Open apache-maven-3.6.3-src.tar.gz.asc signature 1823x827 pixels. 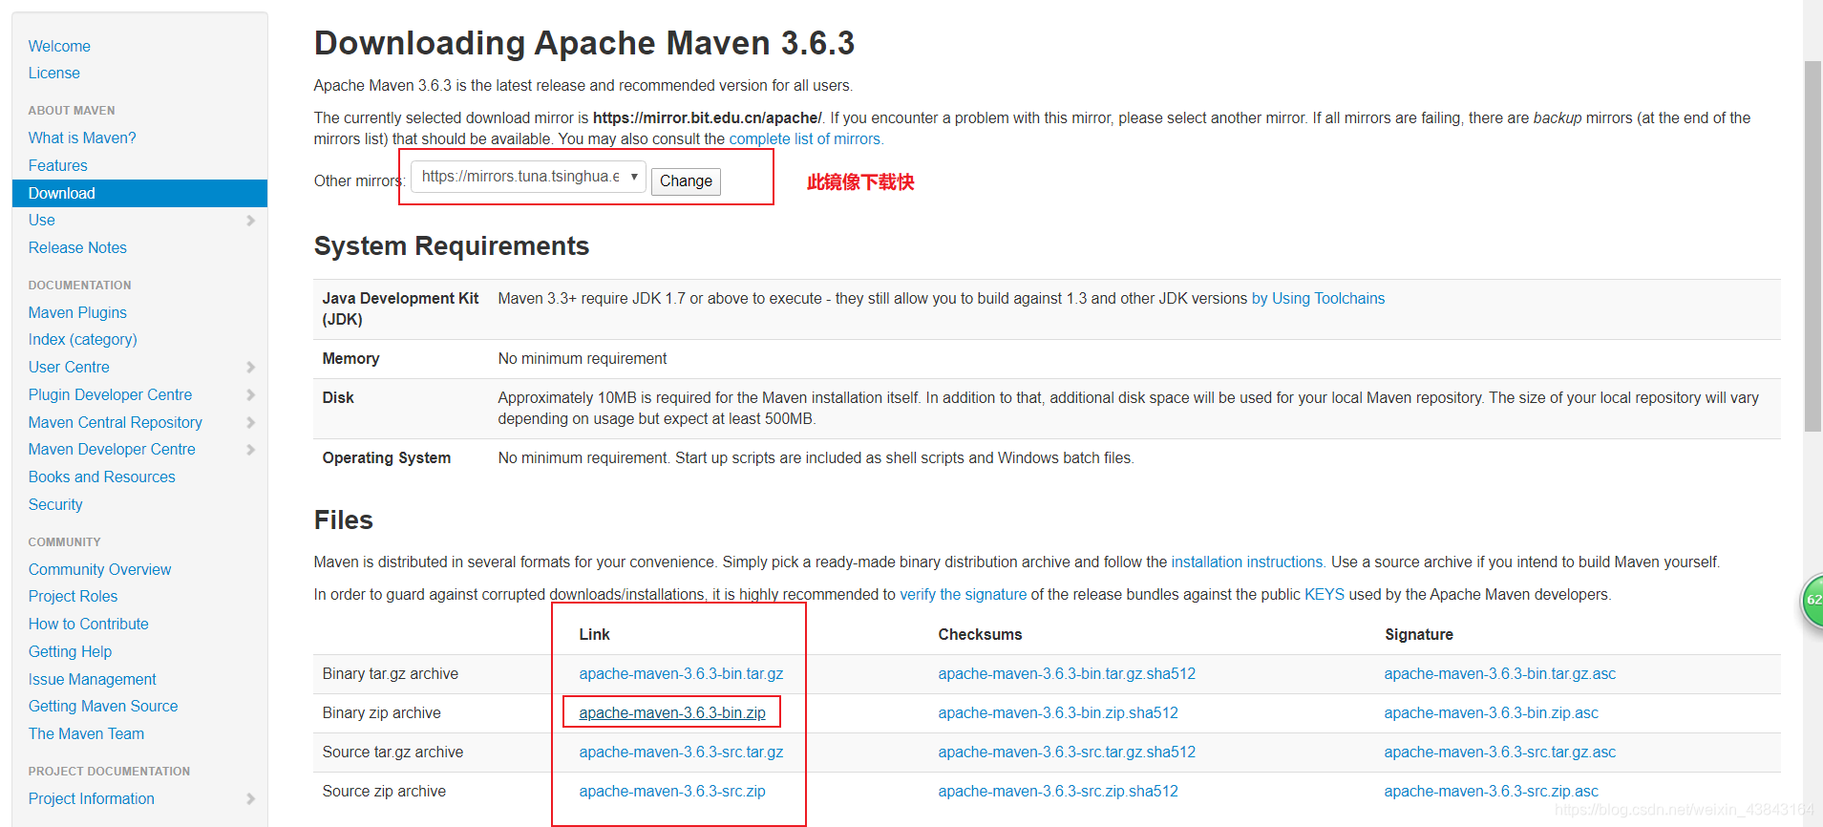pyautogui.click(x=1500, y=752)
